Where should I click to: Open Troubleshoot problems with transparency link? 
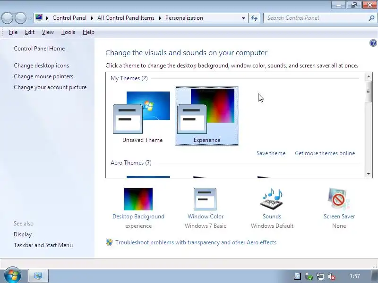(x=196, y=242)
